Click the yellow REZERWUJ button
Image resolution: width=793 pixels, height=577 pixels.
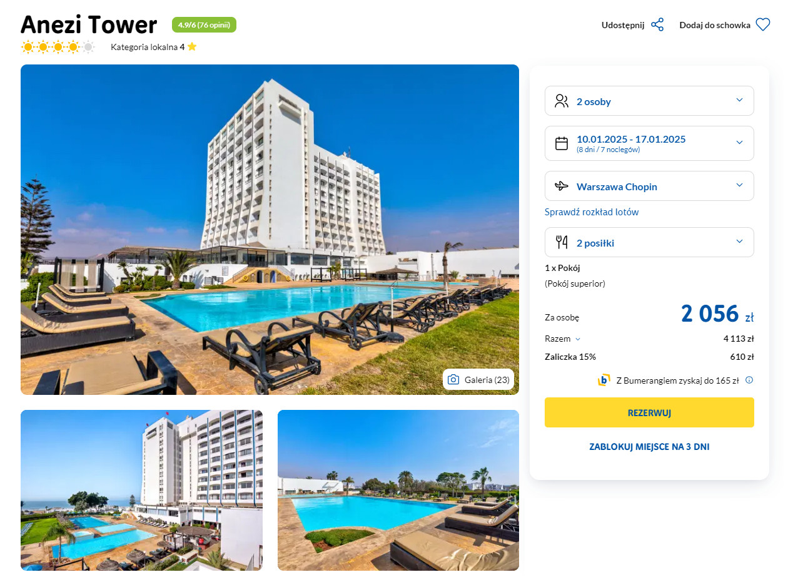point(649,412)
